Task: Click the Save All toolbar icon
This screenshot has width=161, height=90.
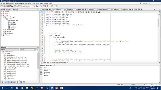Action: point(12,6)
